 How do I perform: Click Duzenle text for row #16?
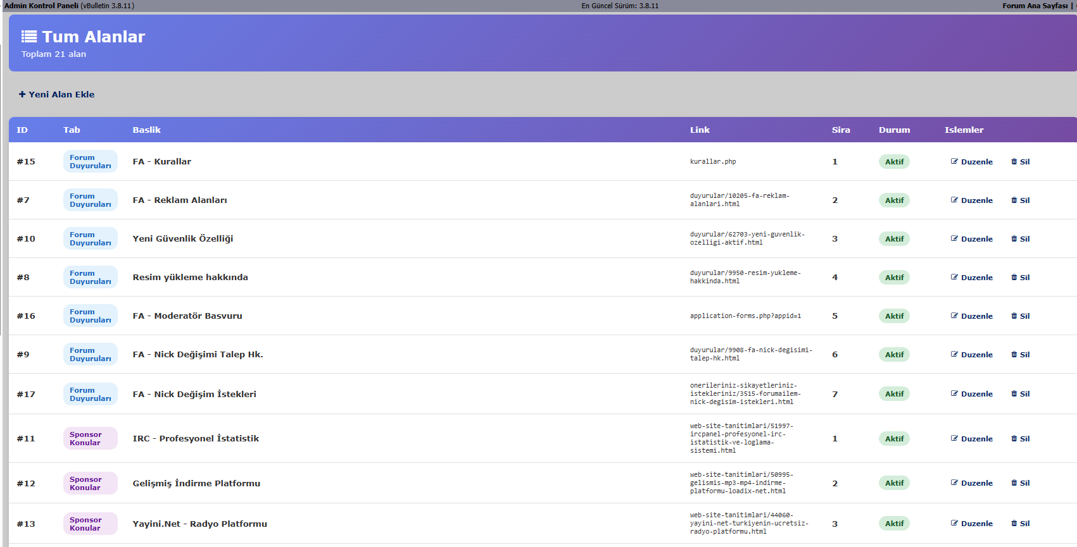click(977, 316)
